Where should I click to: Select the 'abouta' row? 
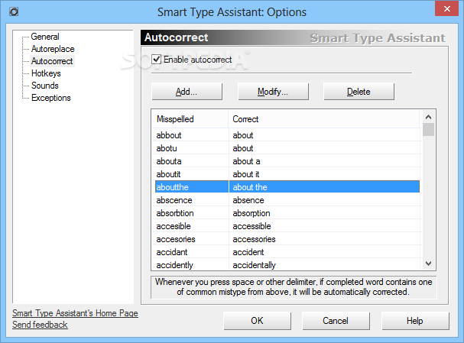[x=287, y=161]
